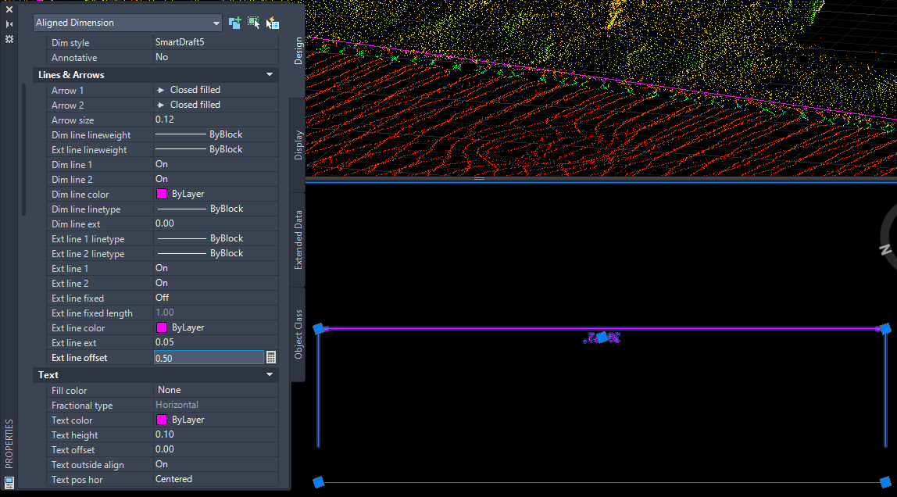Edit the Ext line offset input field
The image size is (897, 497).
coord(207,357)
